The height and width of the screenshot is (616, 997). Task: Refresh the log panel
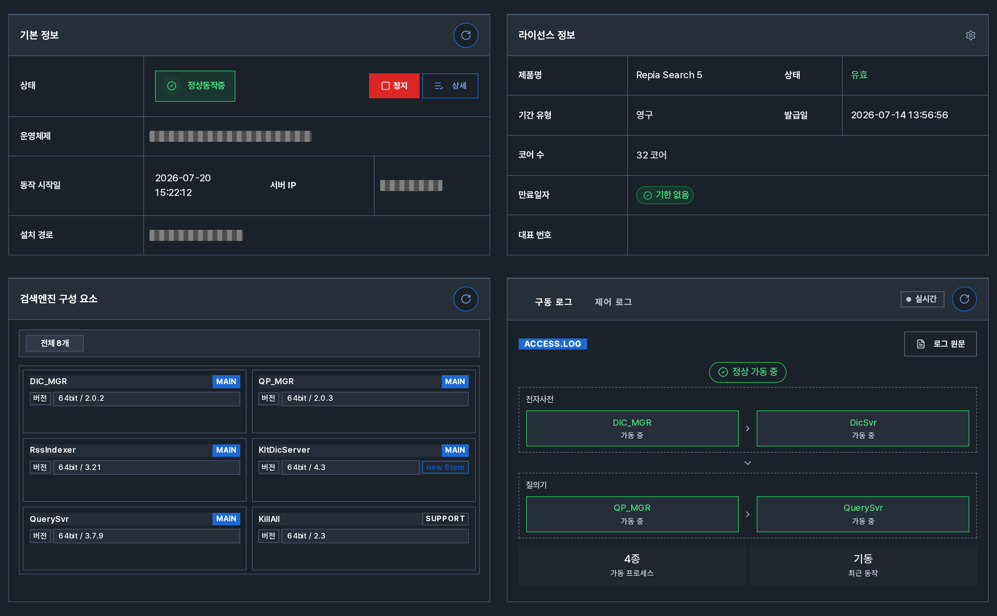[x=964, y=299]
